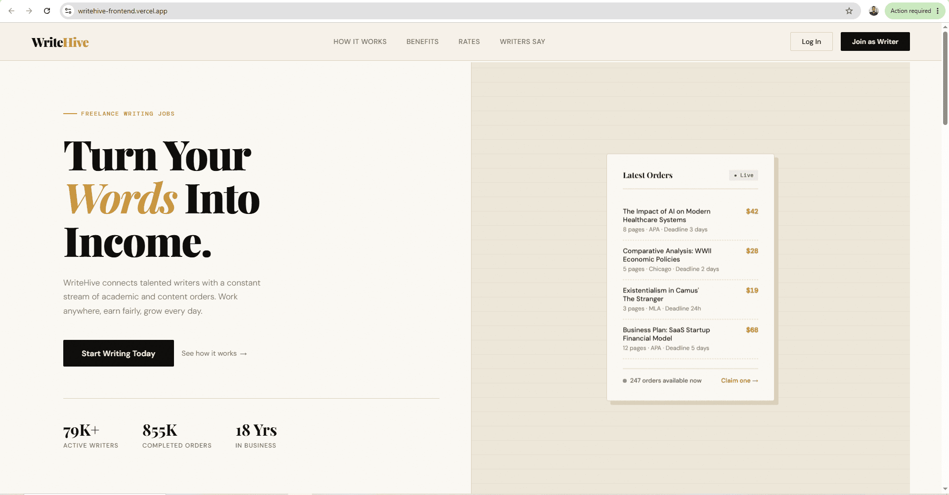Click the Live status badge

click(744, 175)
